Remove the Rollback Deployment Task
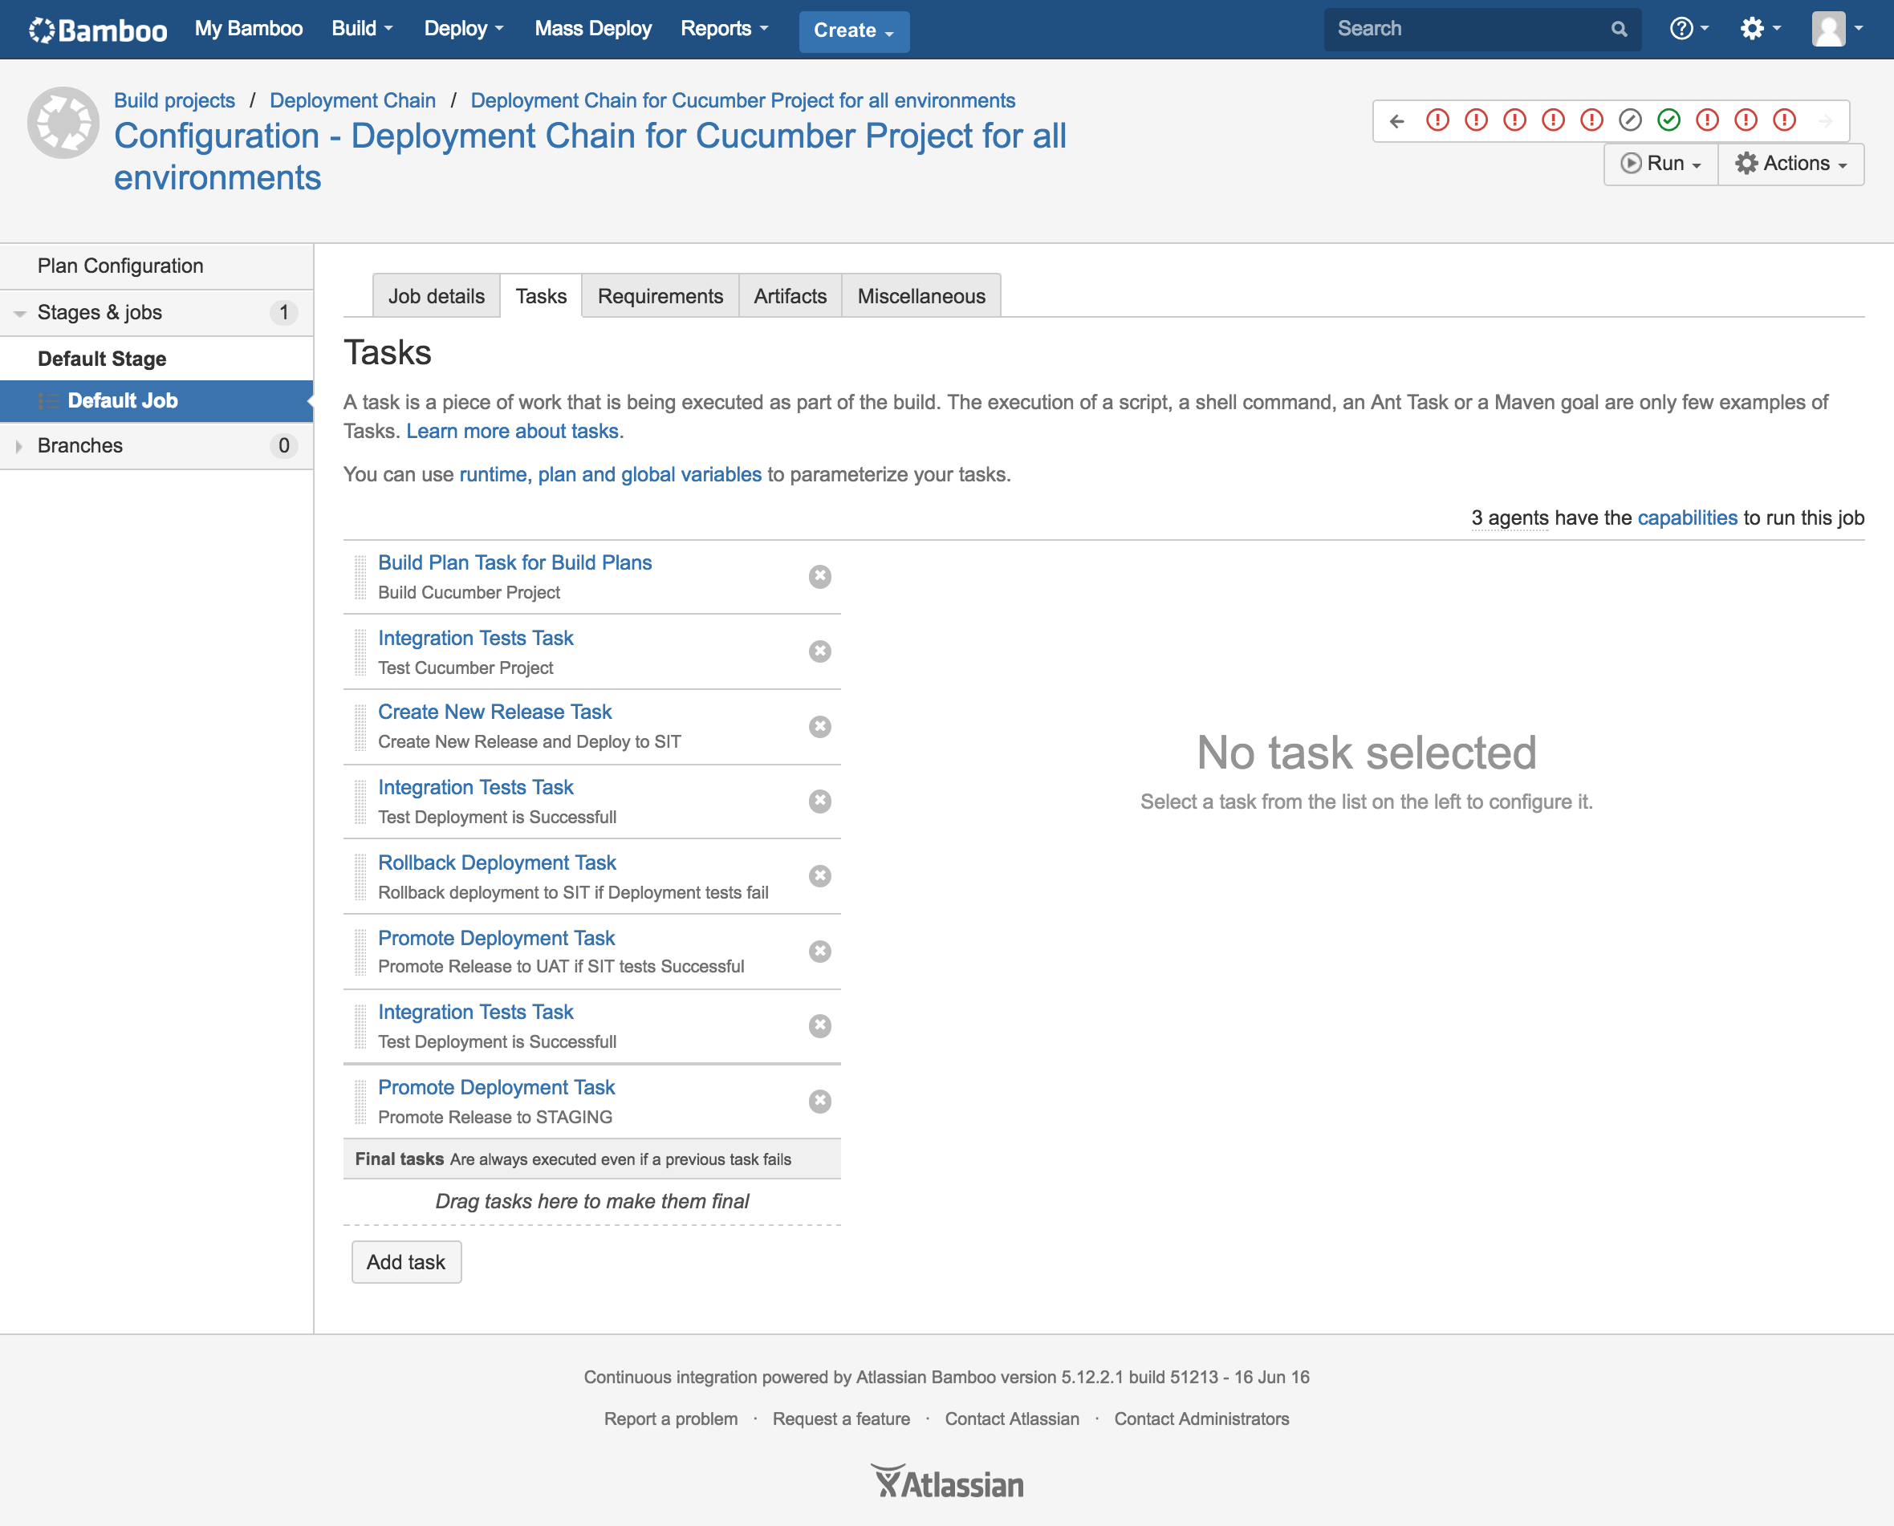The image size is (1894, 1526). tap(819, 876)
